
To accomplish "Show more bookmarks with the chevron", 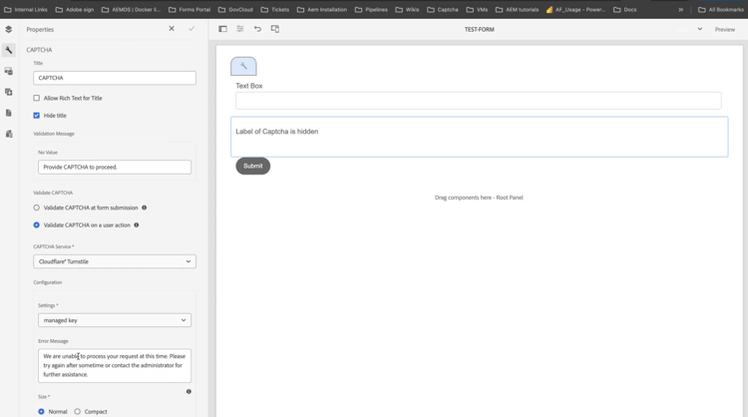I will (681, 10).
